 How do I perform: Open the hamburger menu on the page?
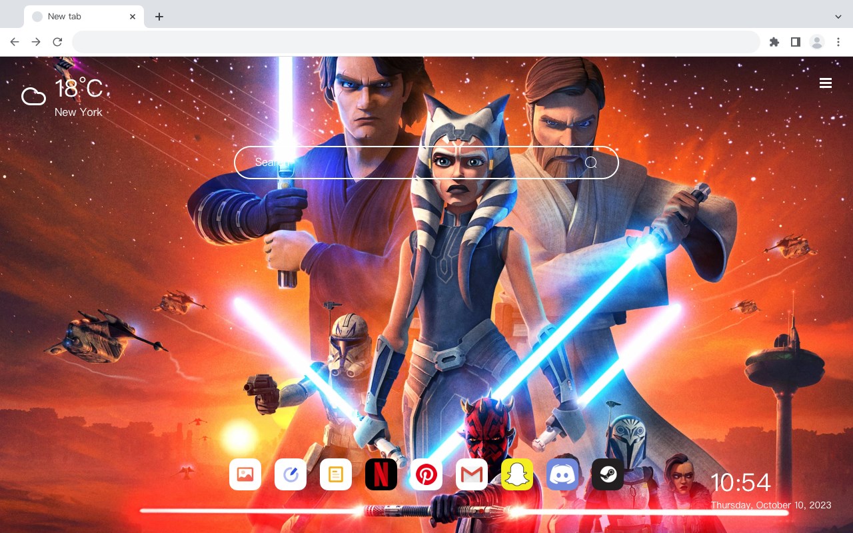826,83
